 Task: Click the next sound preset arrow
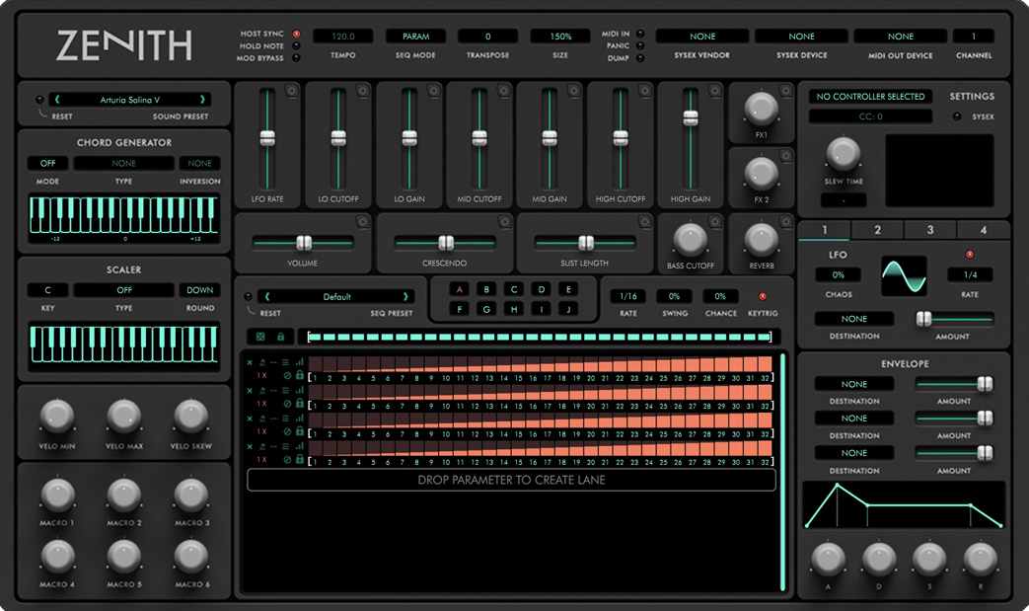[203, 100]
